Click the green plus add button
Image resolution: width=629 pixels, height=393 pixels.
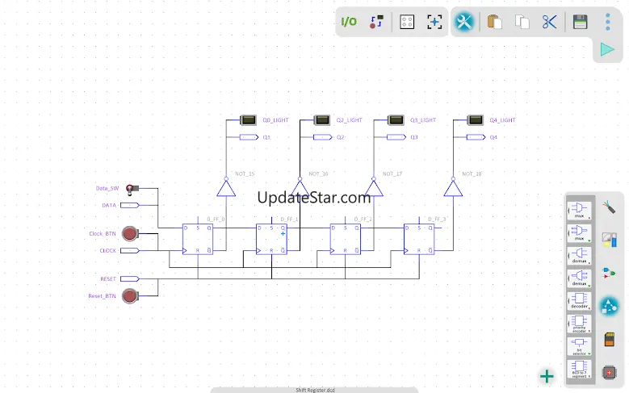(547, 376)
